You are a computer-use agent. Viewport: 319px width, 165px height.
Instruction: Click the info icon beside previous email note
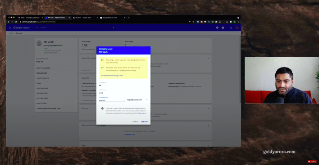(102, 108)
